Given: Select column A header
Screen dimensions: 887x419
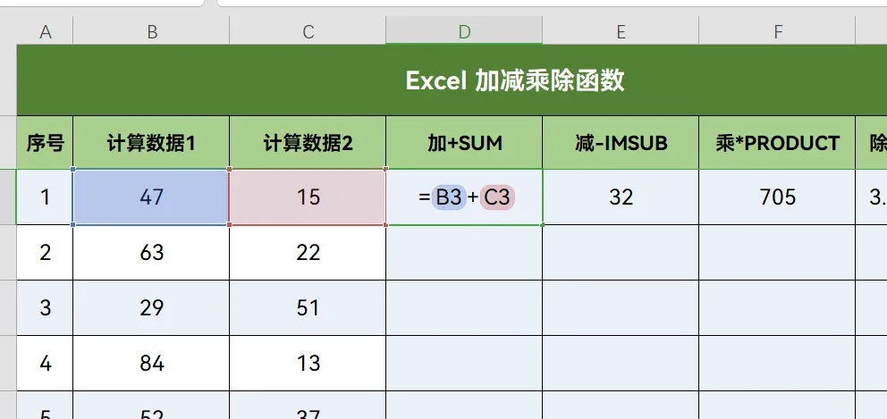Looking at the screenshot, I should pyautogui.click(x=45, y=31).
